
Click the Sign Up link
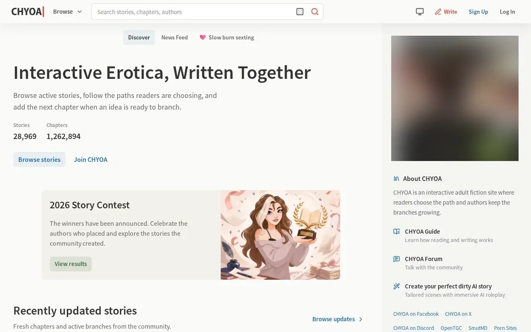coord(478,12)
